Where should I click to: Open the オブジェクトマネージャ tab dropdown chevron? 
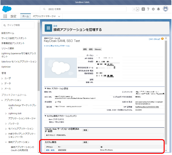tap(59, 17)
